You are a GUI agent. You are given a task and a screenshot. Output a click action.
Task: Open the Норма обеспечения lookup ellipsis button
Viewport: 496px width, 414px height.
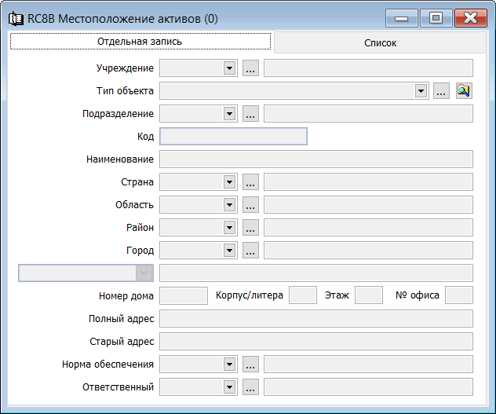tap(250, 365)
